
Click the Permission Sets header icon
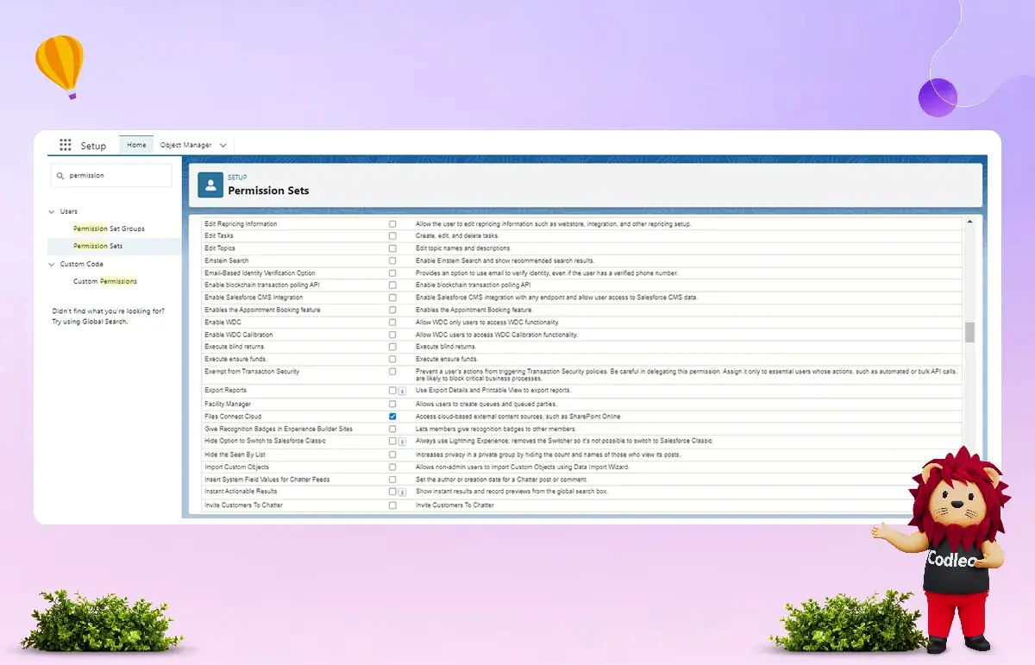point(210,185)
